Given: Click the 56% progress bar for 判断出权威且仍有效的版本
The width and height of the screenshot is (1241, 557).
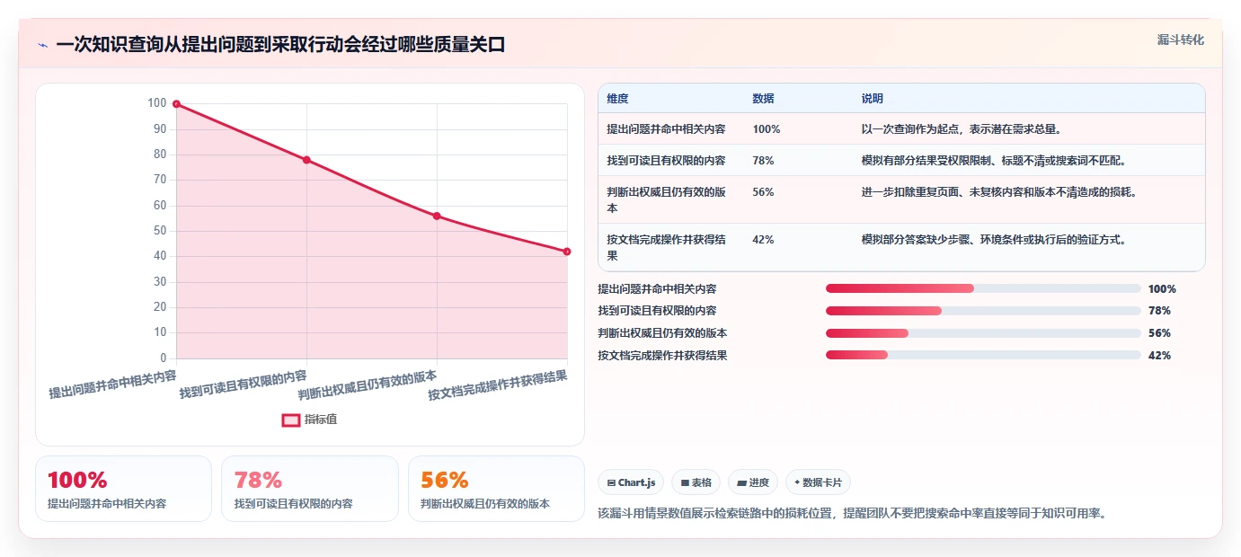Looking at the screenshot, I should (983, 333).
